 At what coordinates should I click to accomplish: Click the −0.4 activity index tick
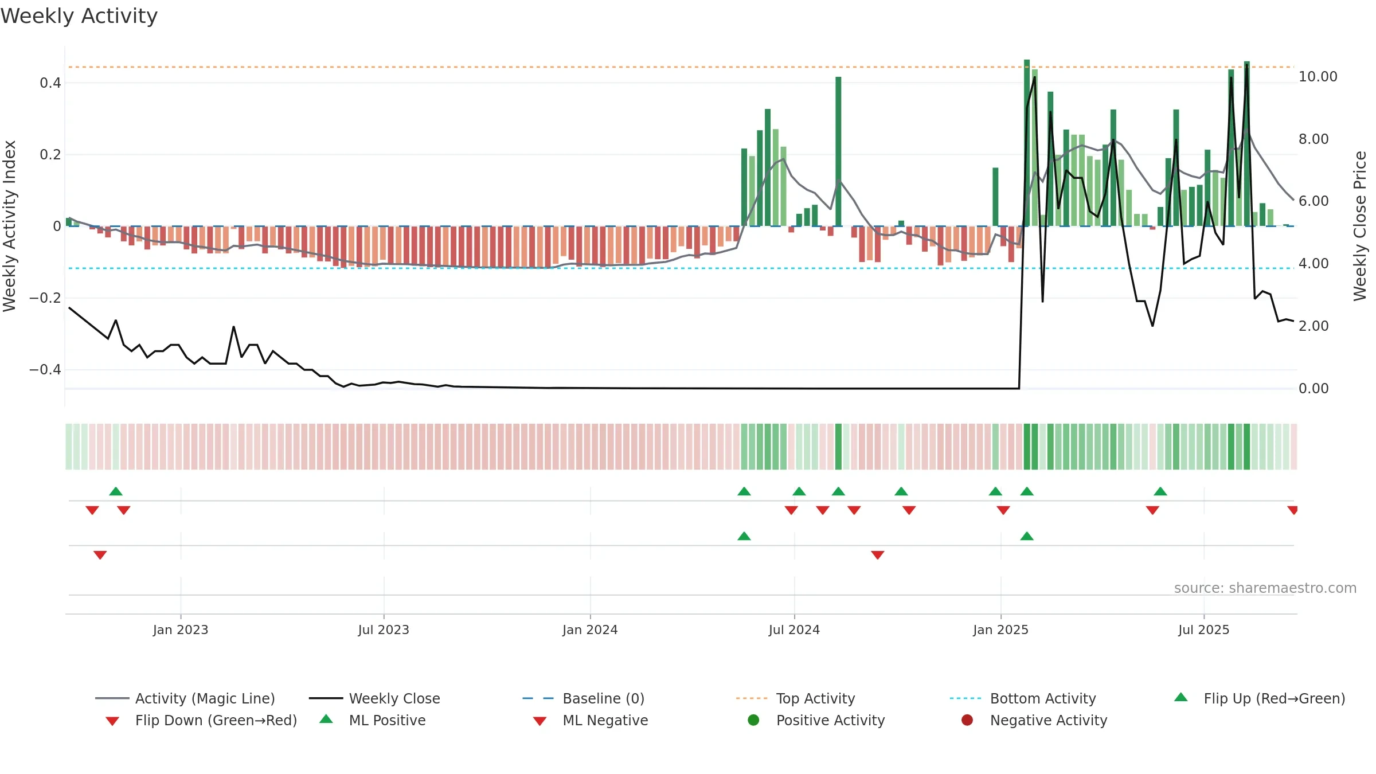45,370
